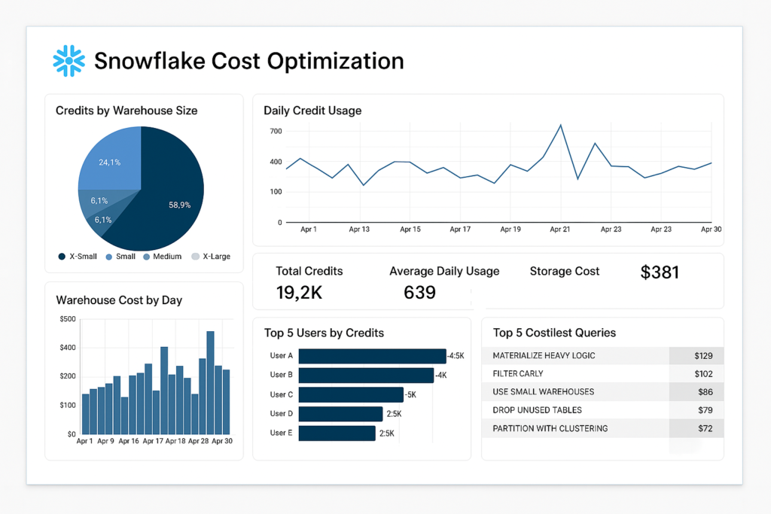Select the Medium legend color dot
This screenshot has height=514, width=771.
point(147,257)
